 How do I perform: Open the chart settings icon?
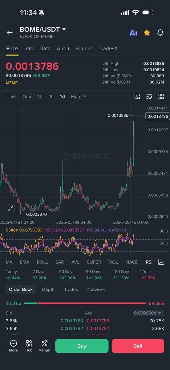149,97
